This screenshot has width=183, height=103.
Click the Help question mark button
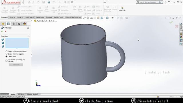pyautogui.click(x=169, y=2)
